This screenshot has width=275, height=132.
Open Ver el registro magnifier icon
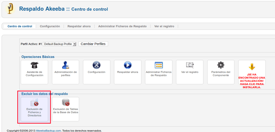[190, 65]
